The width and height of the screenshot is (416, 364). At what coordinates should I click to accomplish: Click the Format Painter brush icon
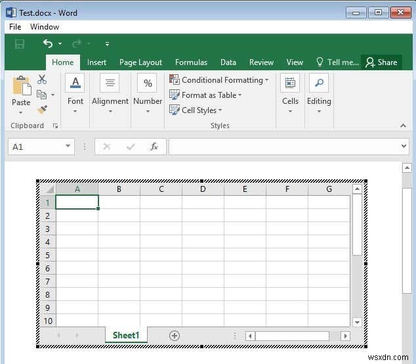pos(42,110)
